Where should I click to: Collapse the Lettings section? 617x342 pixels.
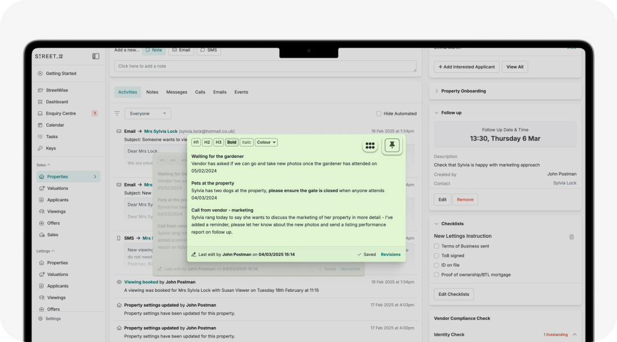(x=45, y=251)
